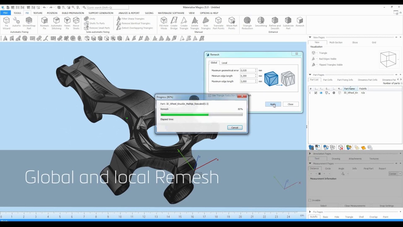Expand the Annotation Pages panel
This screenshot has height=227, width=403.
tap(310, 154)
